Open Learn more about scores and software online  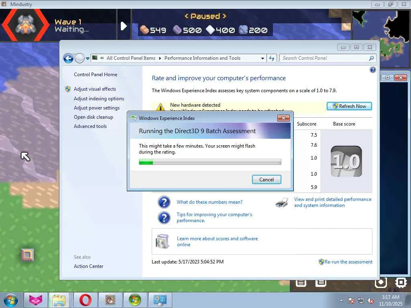coord(217,241)
